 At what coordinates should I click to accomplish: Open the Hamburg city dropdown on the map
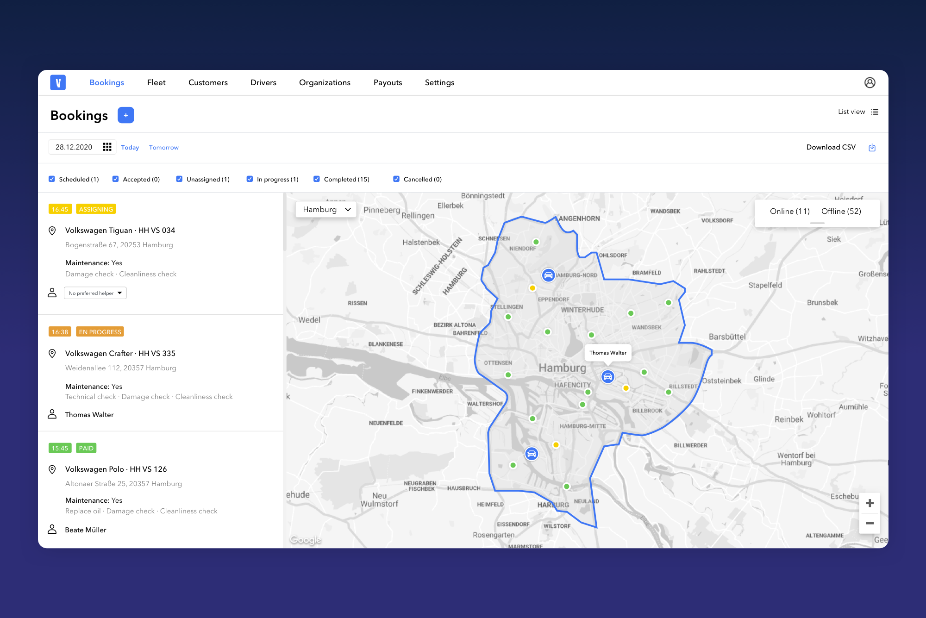pos(325,209)
